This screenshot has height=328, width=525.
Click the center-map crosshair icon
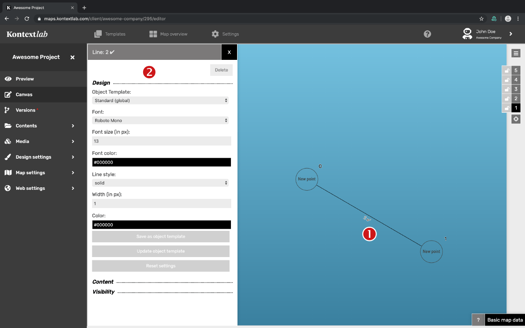516,119
